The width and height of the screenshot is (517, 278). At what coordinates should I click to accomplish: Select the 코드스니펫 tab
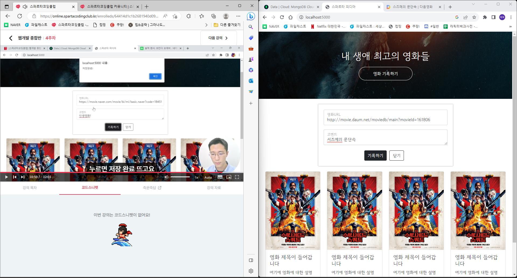point(90,187)
